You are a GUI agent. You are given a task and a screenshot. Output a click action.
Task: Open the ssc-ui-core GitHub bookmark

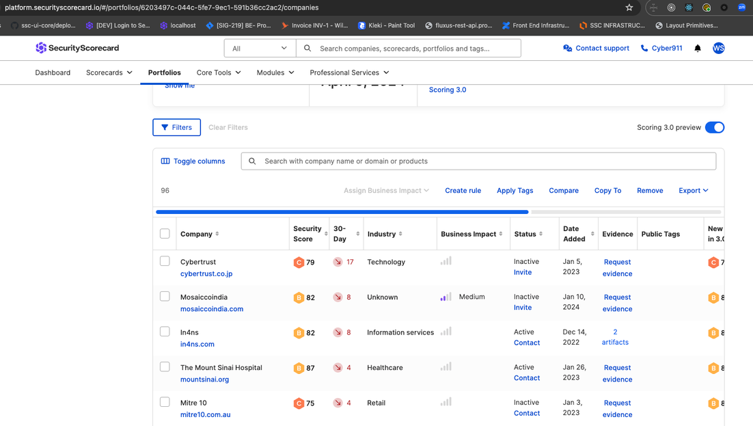tap(43, 25)
